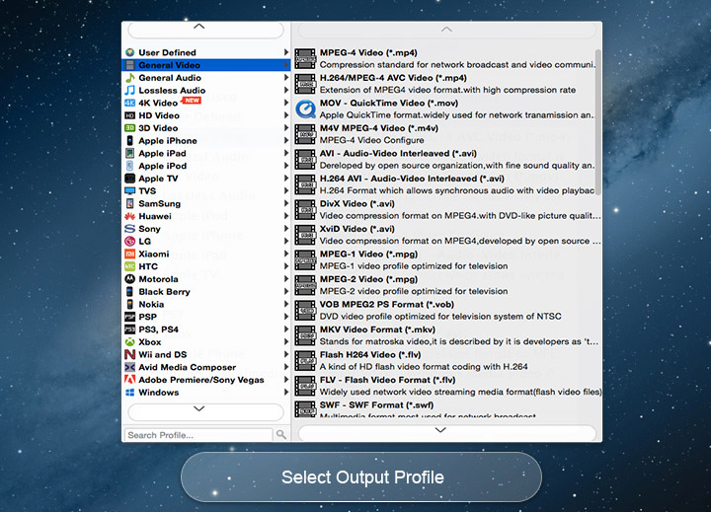Click the General Audio music note icon

(x=130, y=78)
